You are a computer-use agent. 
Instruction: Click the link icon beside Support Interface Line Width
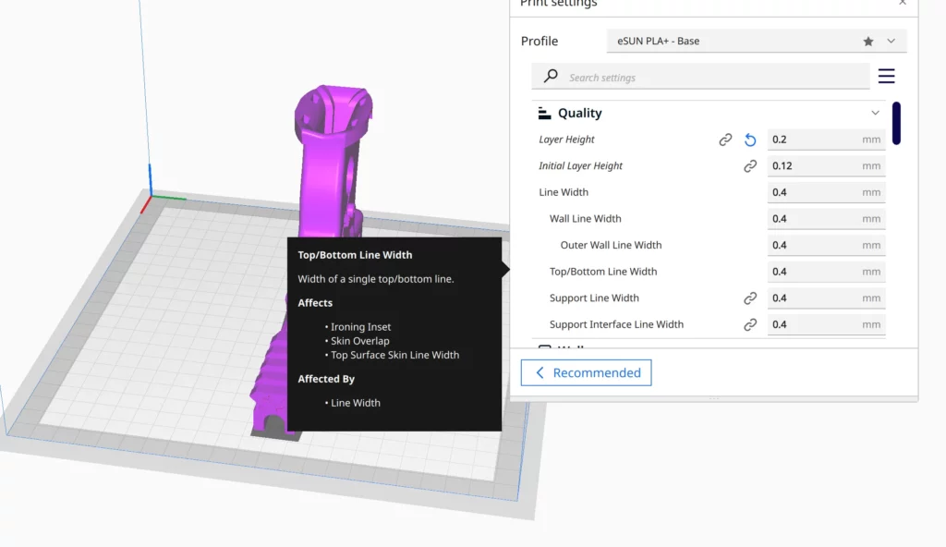tap(750, 324)
